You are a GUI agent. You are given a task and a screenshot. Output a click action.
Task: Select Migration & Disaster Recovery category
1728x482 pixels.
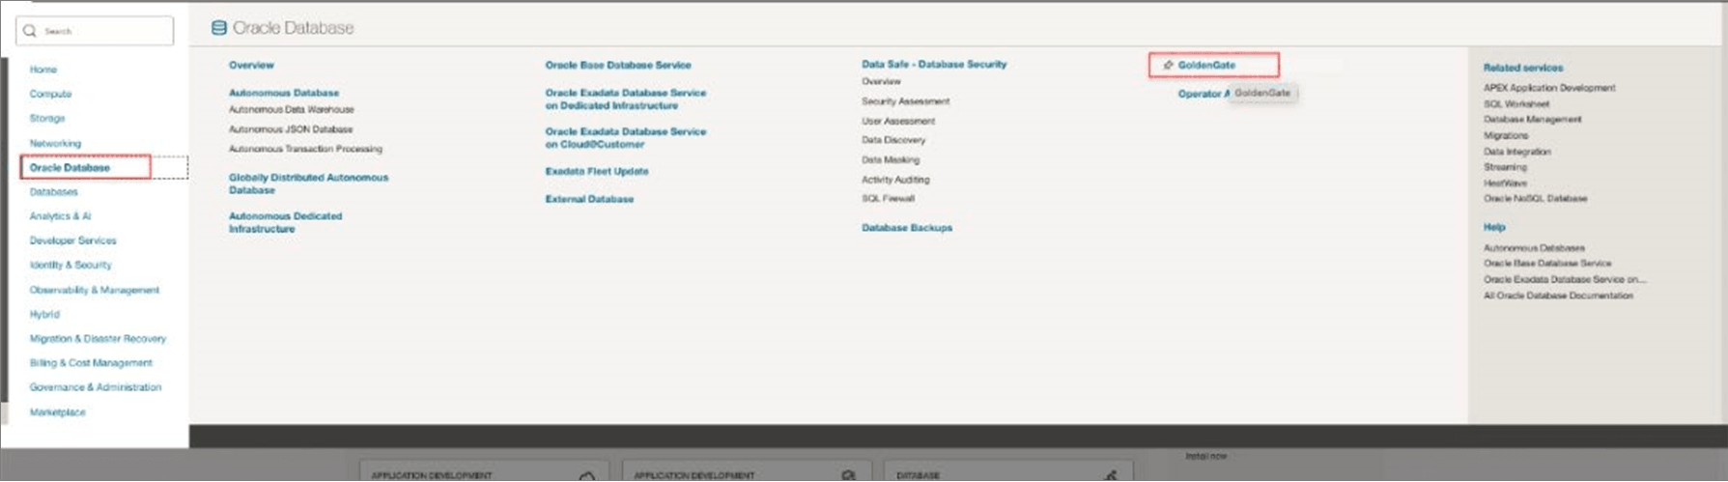point(98,339)
